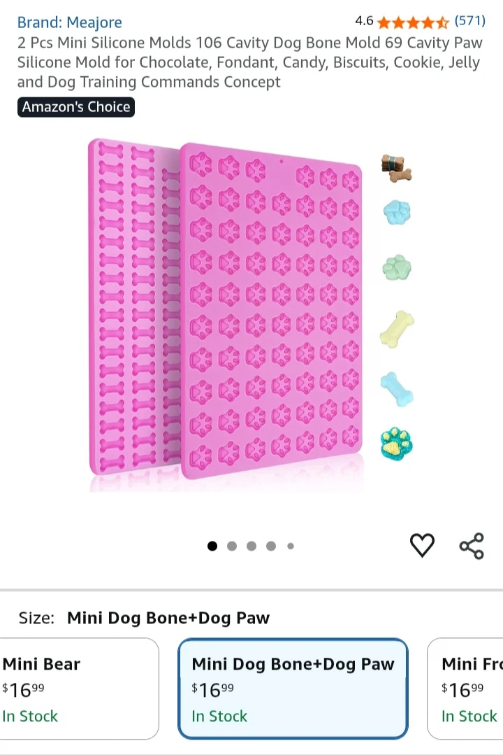Jump to the last small image dot

point(291,546)
